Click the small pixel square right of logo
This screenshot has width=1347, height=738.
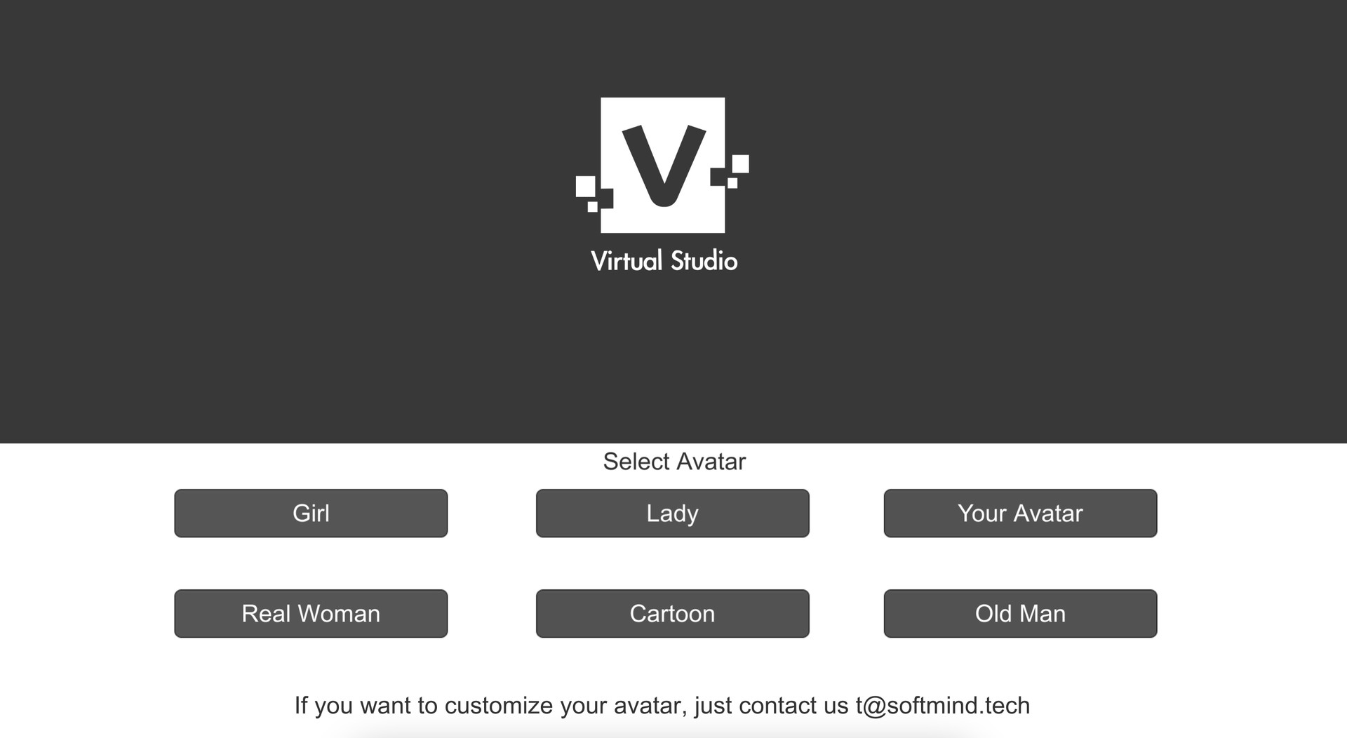(x=732, y=183)
